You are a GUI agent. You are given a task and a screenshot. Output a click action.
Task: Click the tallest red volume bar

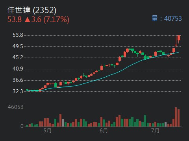pyautogui.click(x=176, y=117)
